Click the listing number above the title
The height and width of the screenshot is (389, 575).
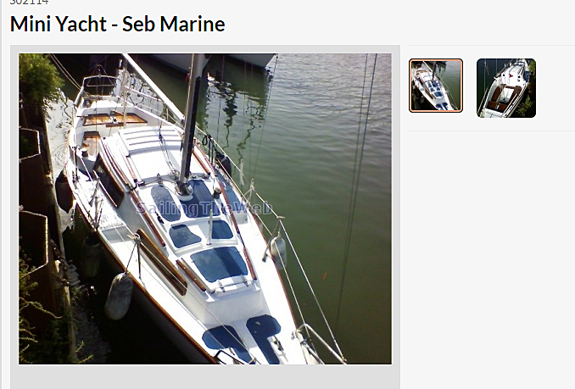coord(29,3)
